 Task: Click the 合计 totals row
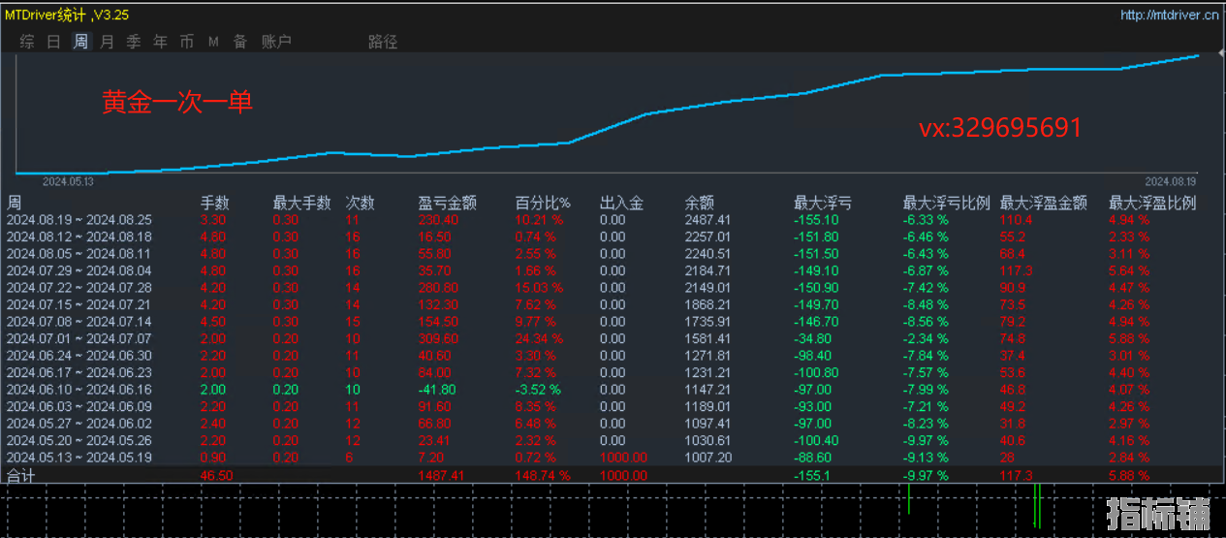[x=613, y=475]
